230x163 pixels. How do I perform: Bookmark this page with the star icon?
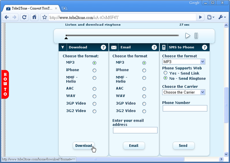coord(44,17)
